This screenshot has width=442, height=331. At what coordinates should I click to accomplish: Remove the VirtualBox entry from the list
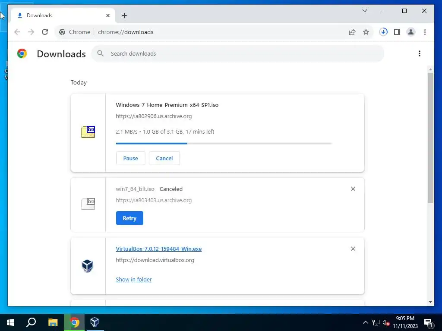click(353, 249)
